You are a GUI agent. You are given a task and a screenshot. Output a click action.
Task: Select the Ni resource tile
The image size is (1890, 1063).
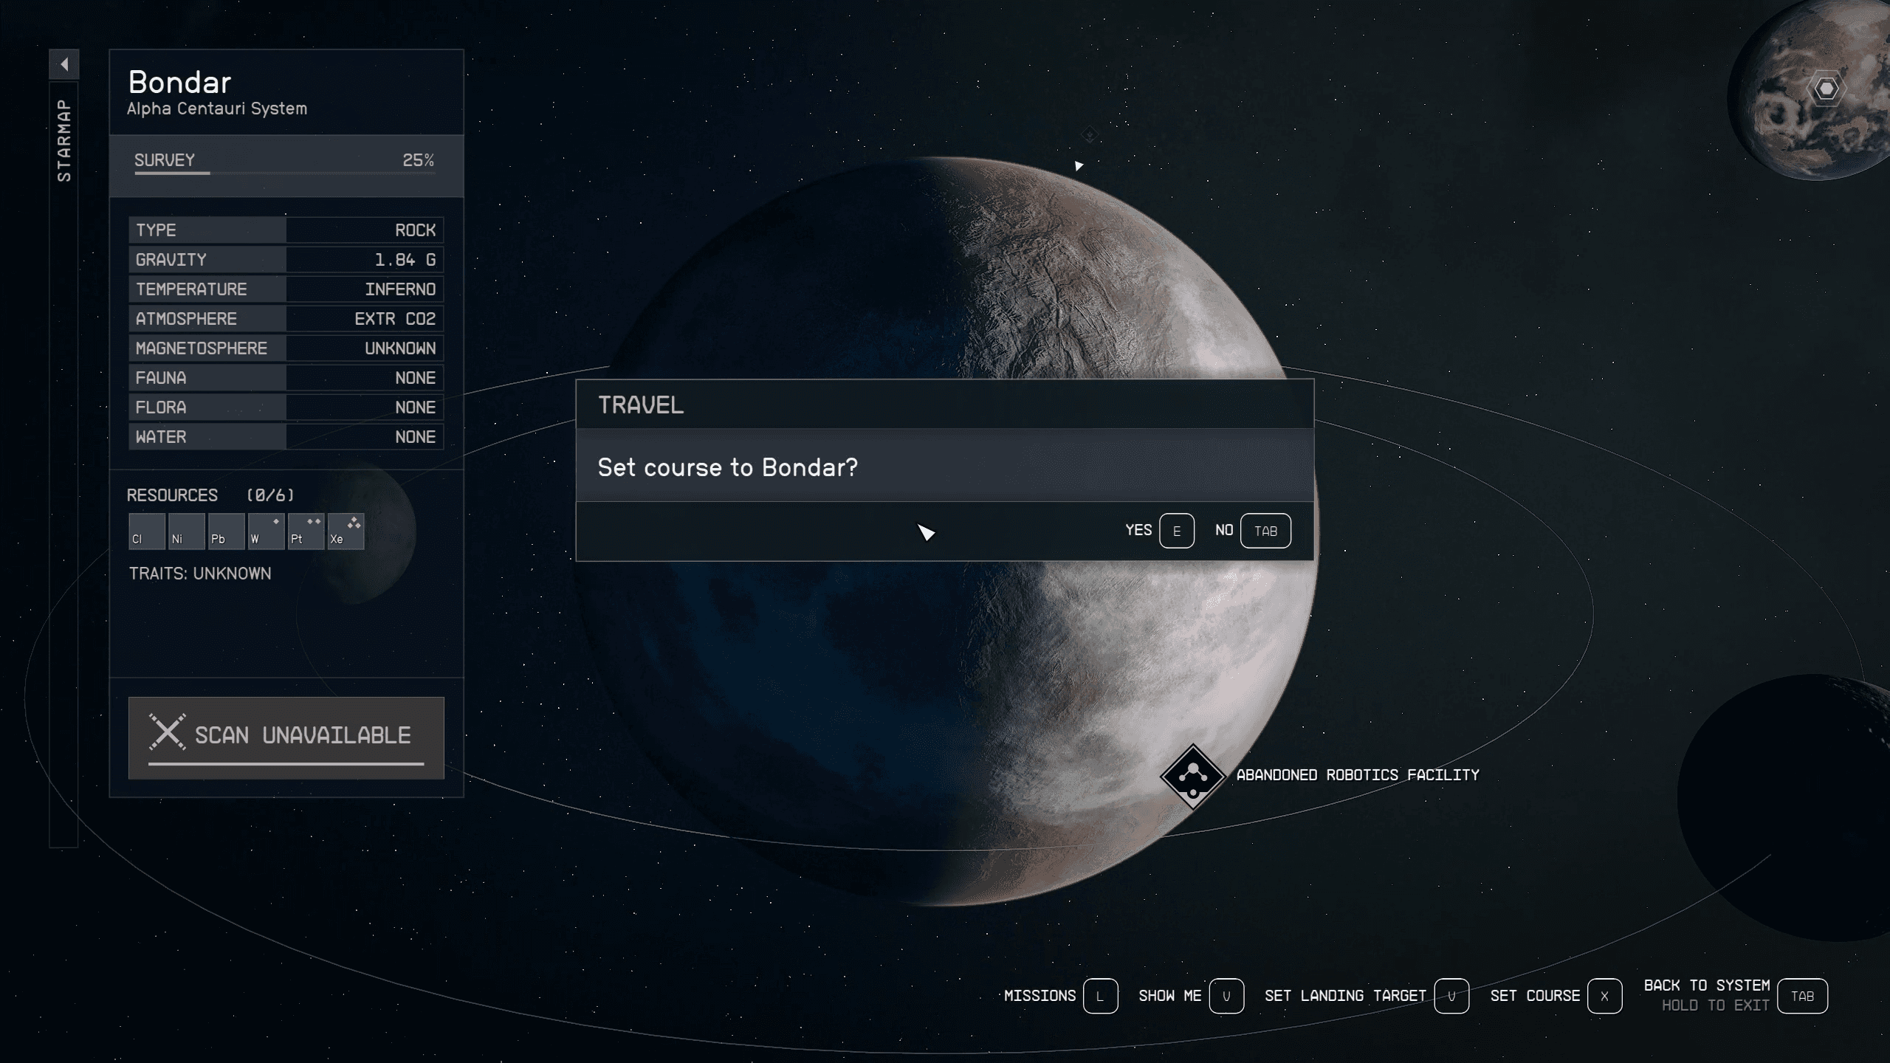tap(187, 531)
